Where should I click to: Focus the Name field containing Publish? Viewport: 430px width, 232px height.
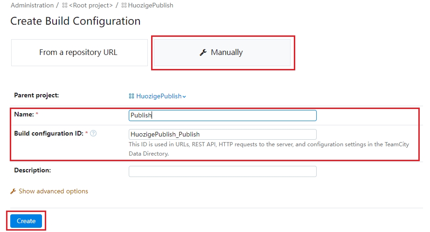coord(222,116)
